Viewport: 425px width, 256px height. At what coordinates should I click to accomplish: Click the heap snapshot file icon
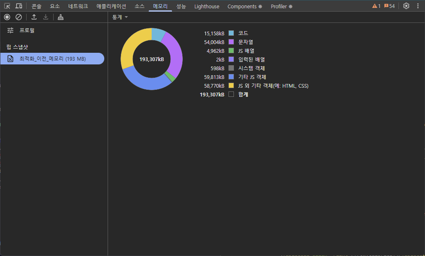tap(10, 59)
